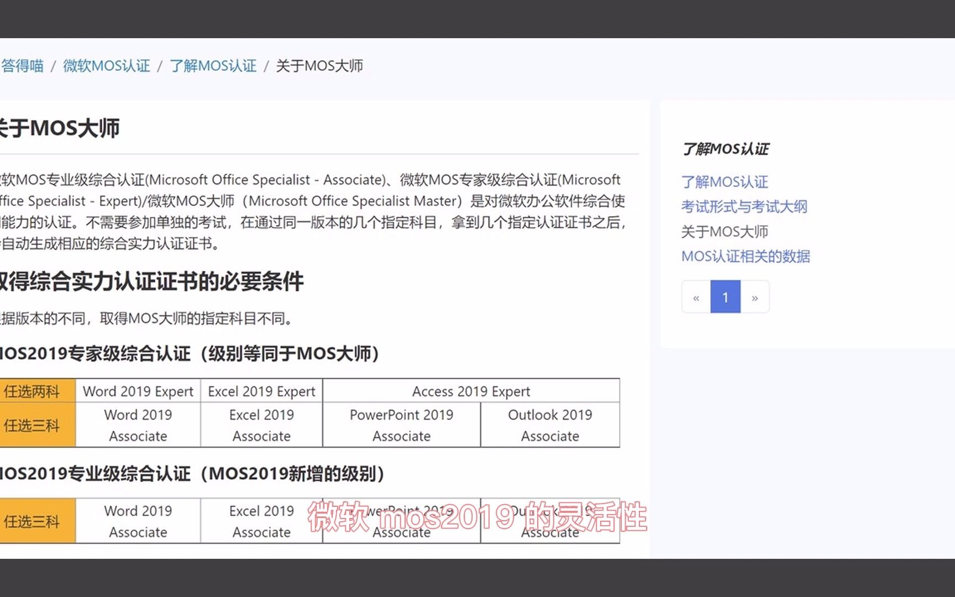Screen dimensions: 955x597
Task: Click Excel 2019 Associate in expert table
Action: pos(261,425)
